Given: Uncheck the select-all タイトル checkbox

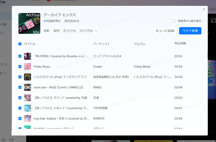Looking at the screenshot, I should (20, 44).
